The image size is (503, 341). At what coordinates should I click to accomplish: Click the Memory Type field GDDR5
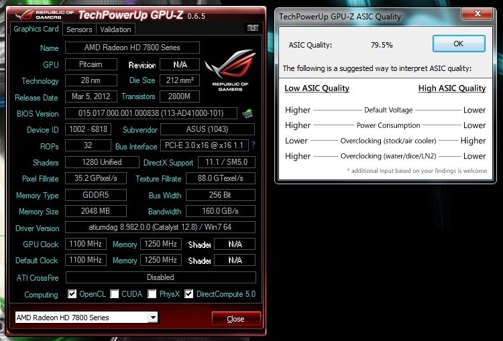pos(96,195)
